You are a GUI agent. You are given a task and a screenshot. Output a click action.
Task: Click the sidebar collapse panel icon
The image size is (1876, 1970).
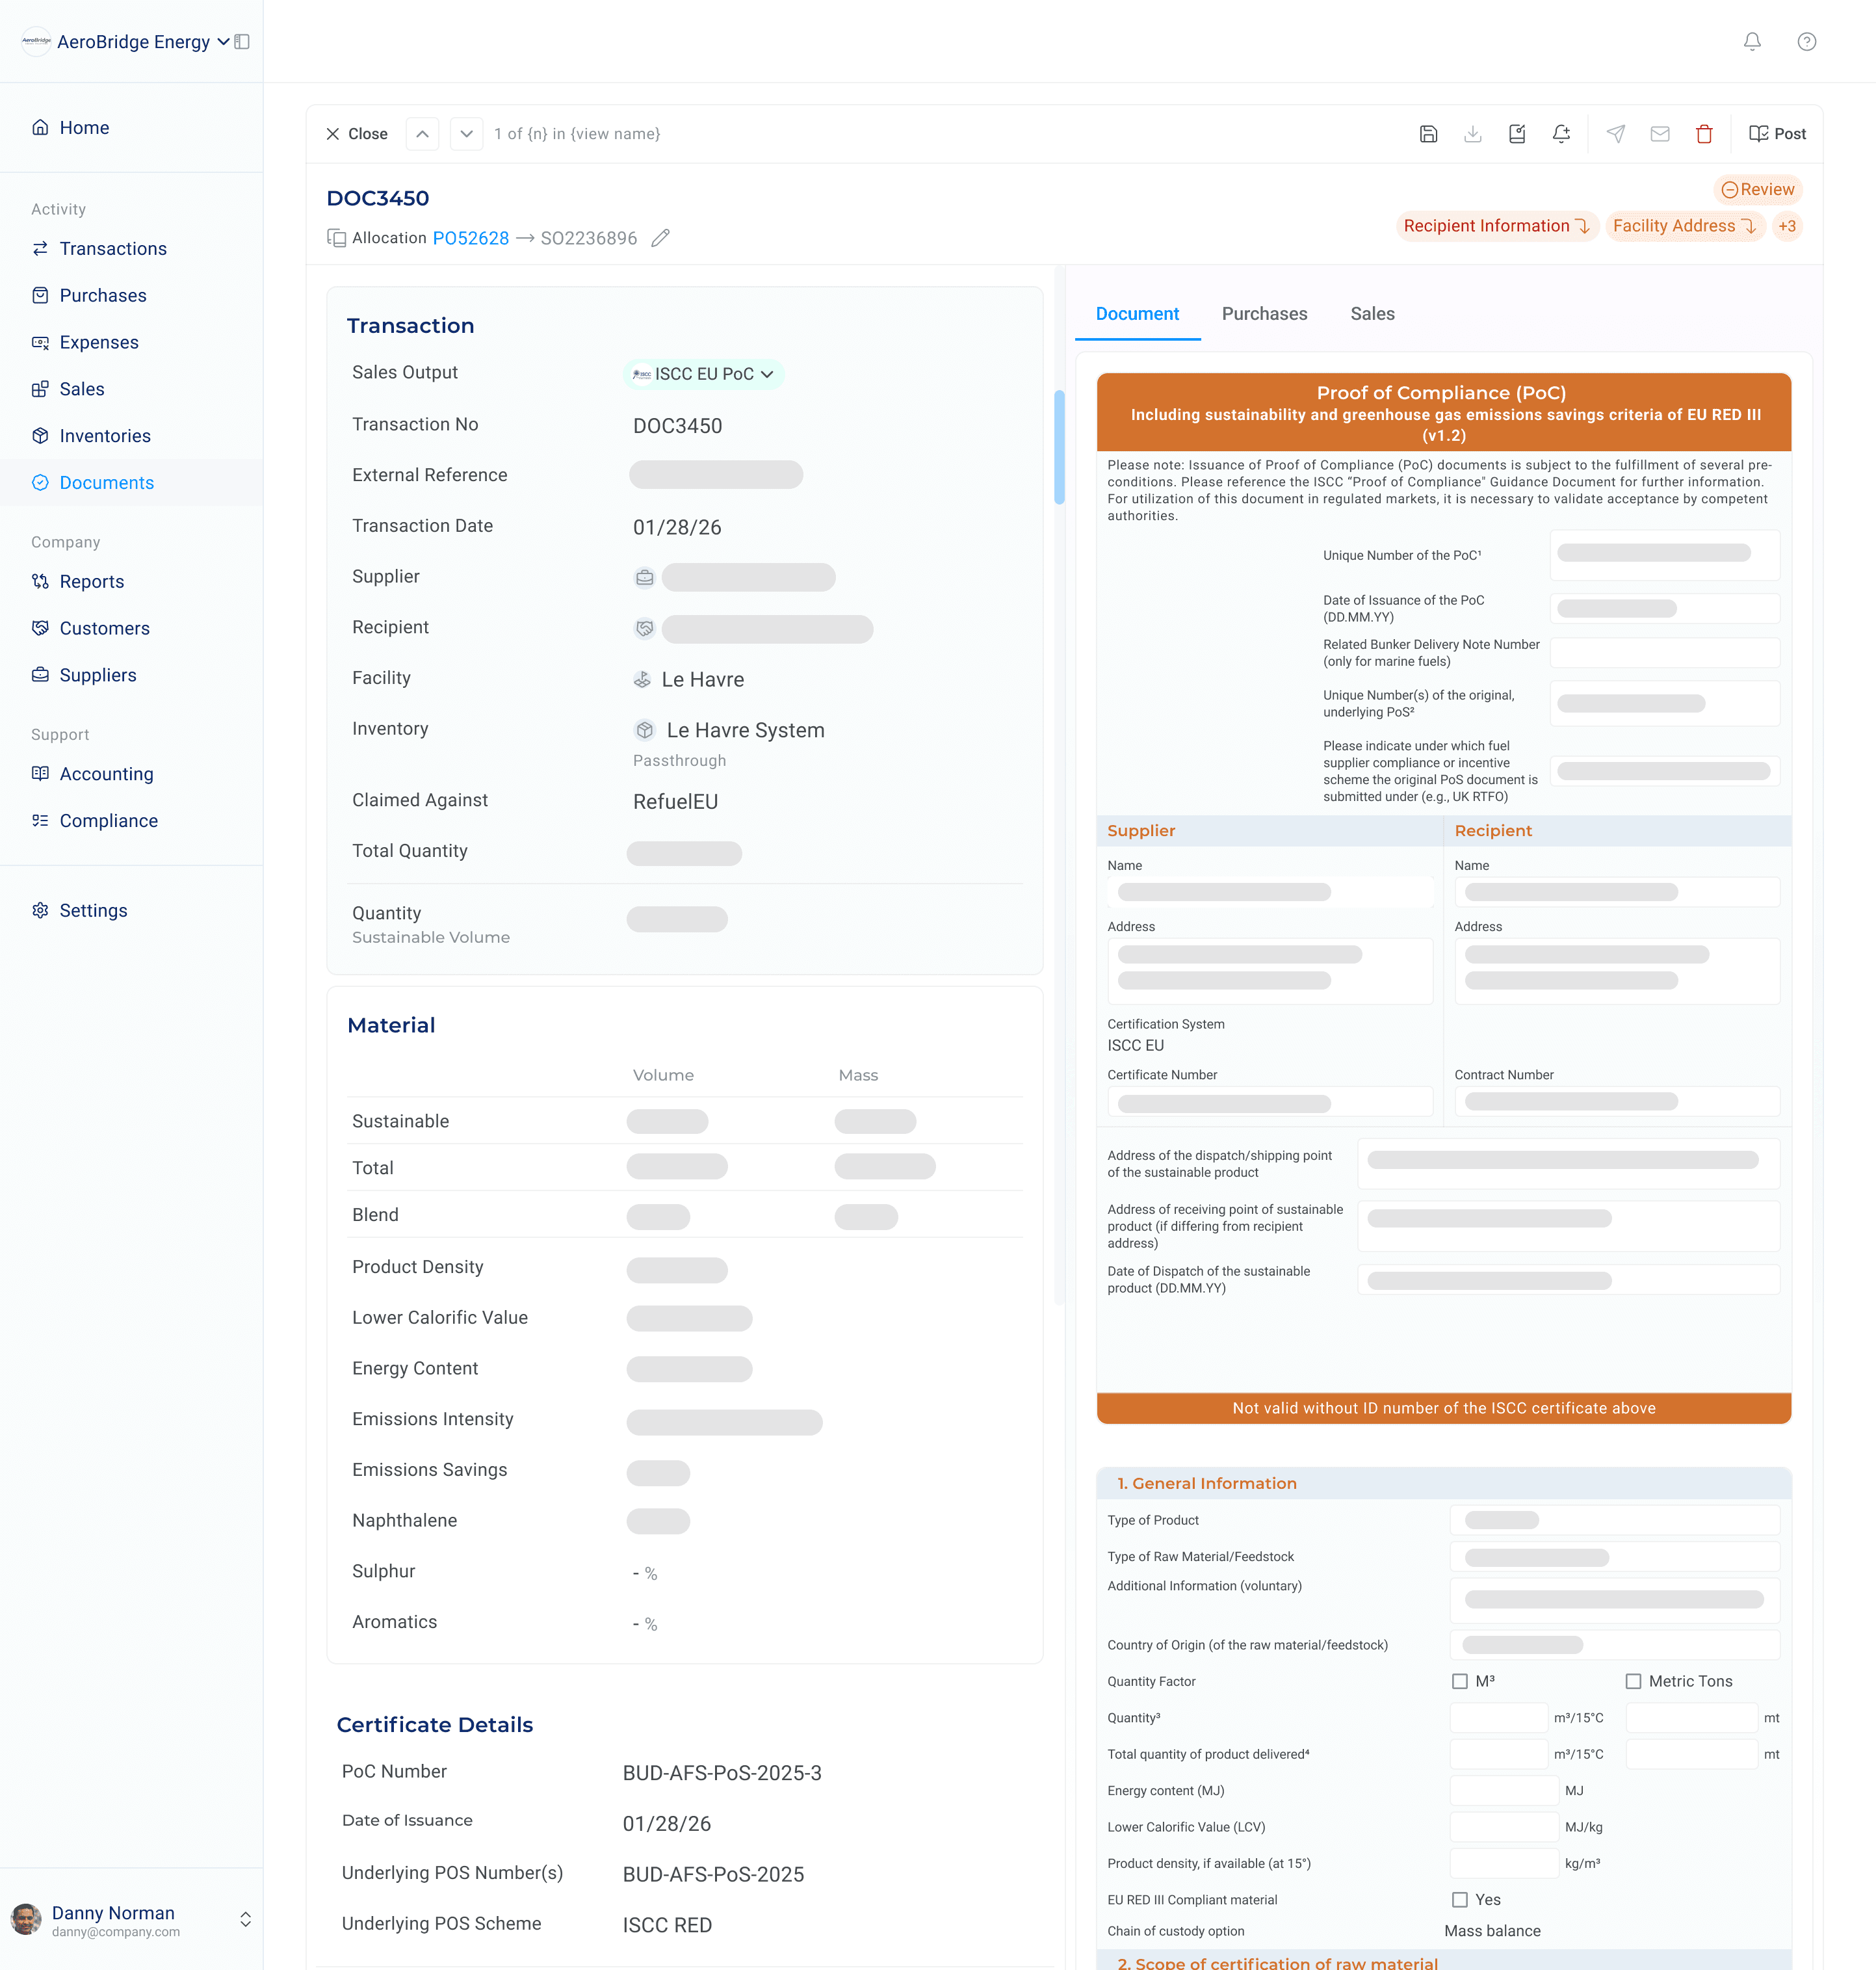pyautogui.click(x=242, y=42)
